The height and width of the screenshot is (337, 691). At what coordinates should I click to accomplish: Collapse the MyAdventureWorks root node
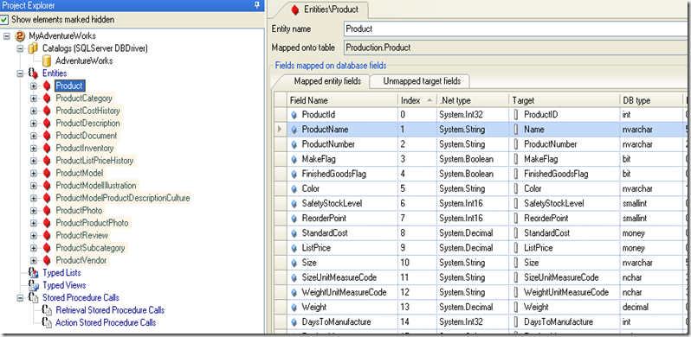click(x=7, y=36)
